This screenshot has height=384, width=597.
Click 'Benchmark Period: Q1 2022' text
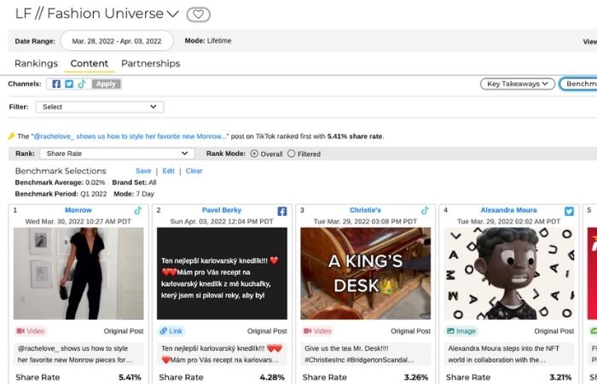pyautogui.click(x=61, y=194)
